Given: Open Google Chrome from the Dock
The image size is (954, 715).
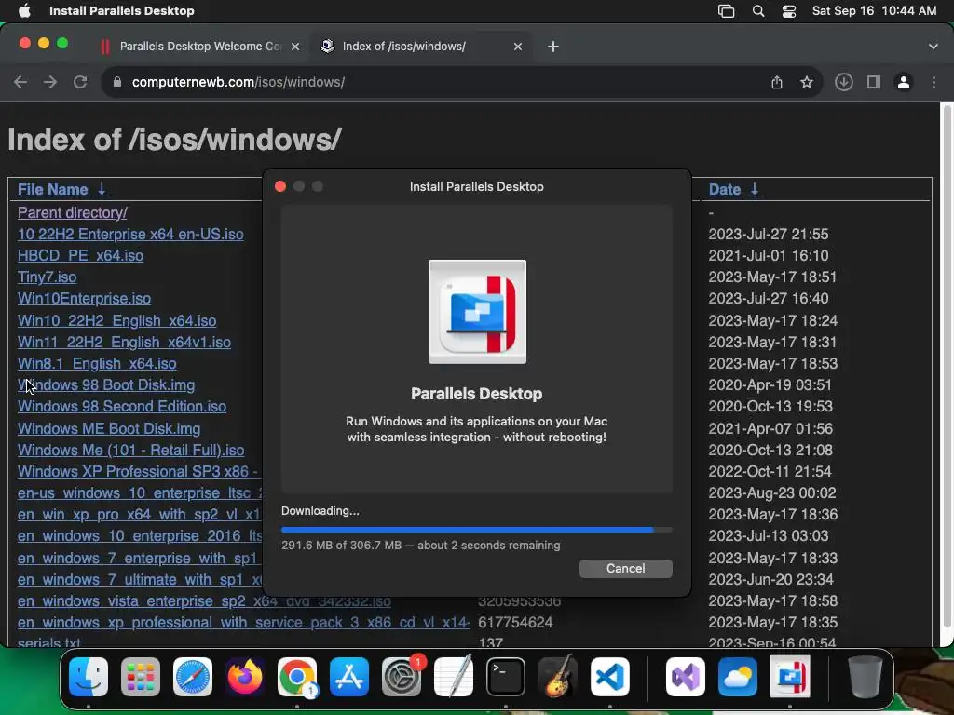Looking at the screenshot, I should coord(297,677).
